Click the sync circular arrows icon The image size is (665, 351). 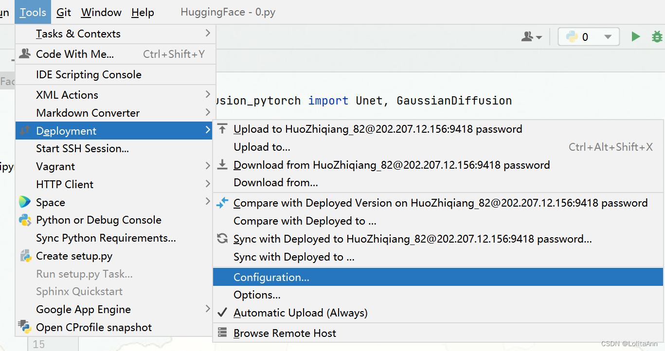[222, 238]
